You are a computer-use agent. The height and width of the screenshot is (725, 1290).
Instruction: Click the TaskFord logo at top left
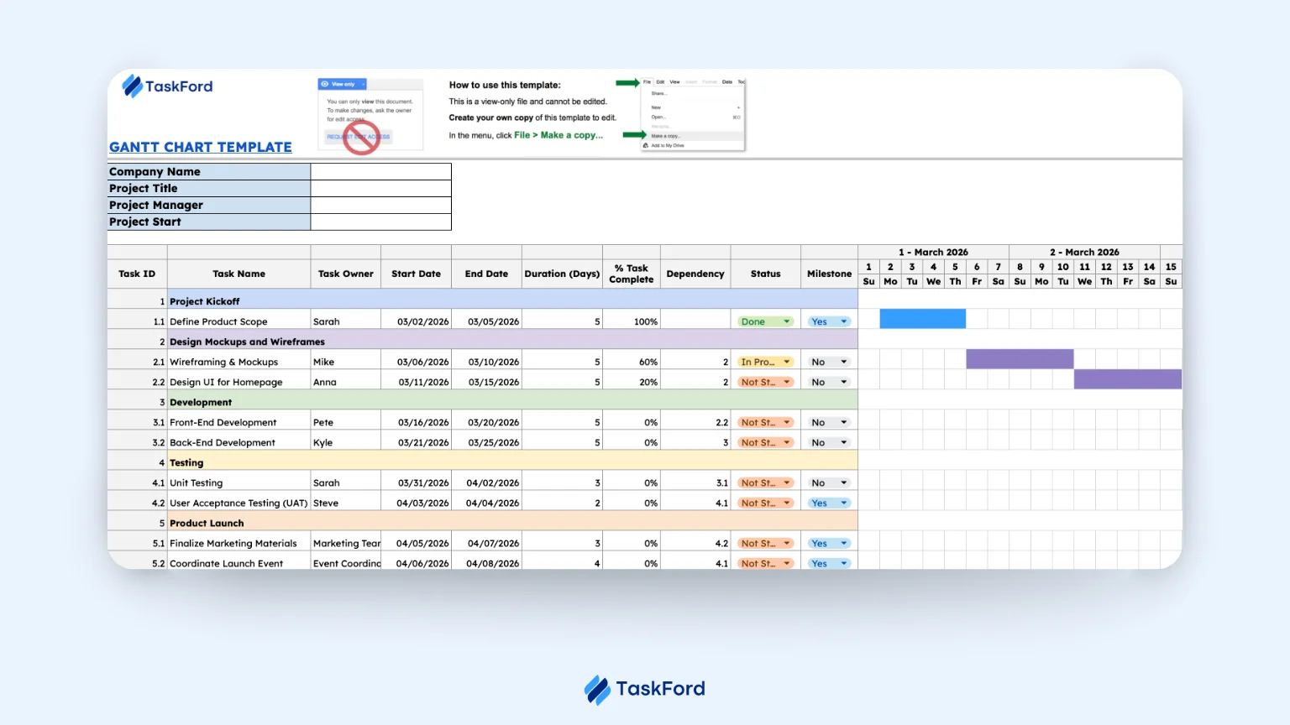pos(167,86)
